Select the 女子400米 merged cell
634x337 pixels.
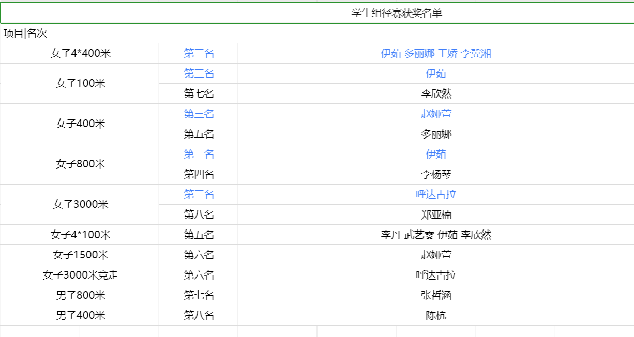[x=80, y=124]
